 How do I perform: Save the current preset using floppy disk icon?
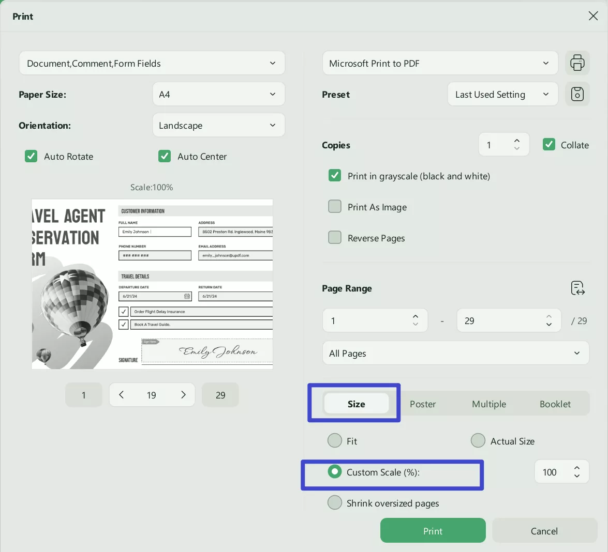point(577,94)
